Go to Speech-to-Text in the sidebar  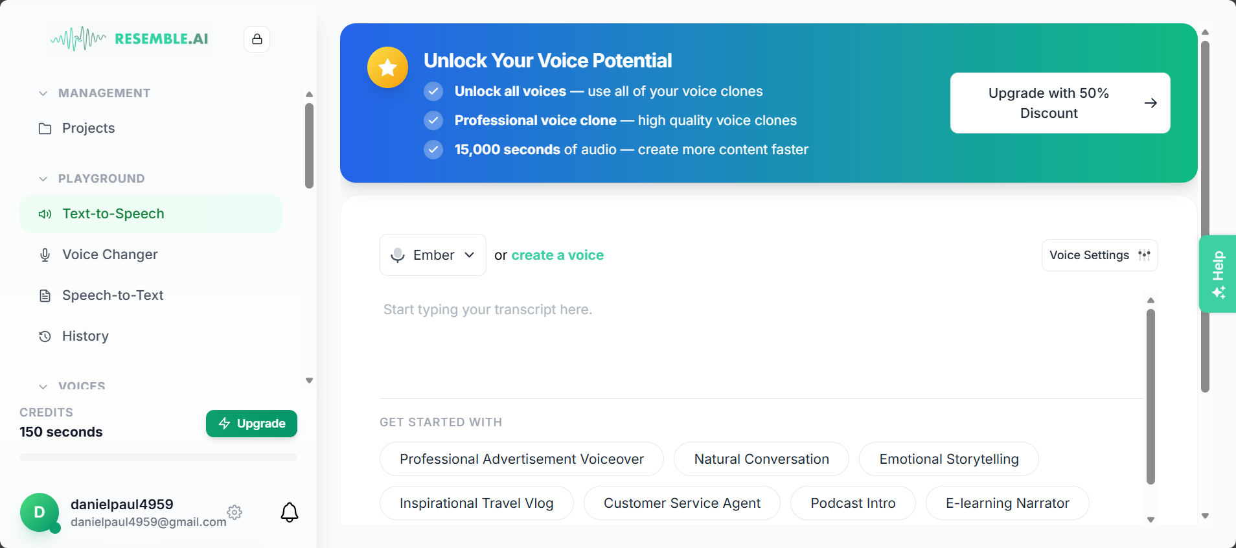click(x=113, y=295)
